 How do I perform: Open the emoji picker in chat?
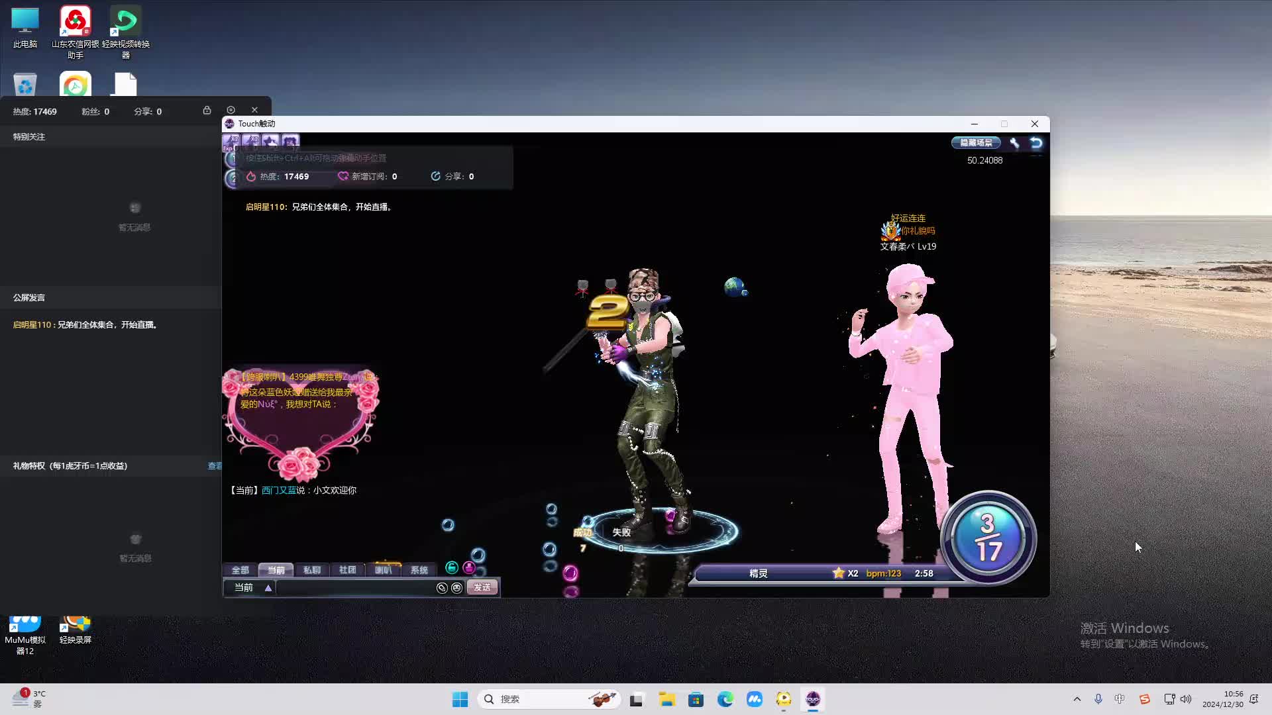(457, 588)
